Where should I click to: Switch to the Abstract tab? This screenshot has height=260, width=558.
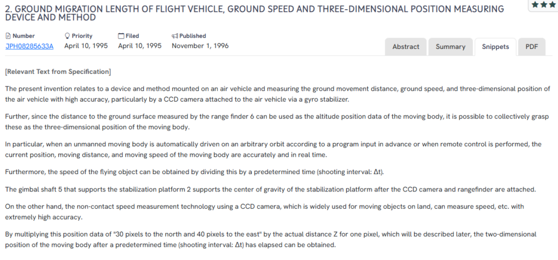click(x=406, y=47)
